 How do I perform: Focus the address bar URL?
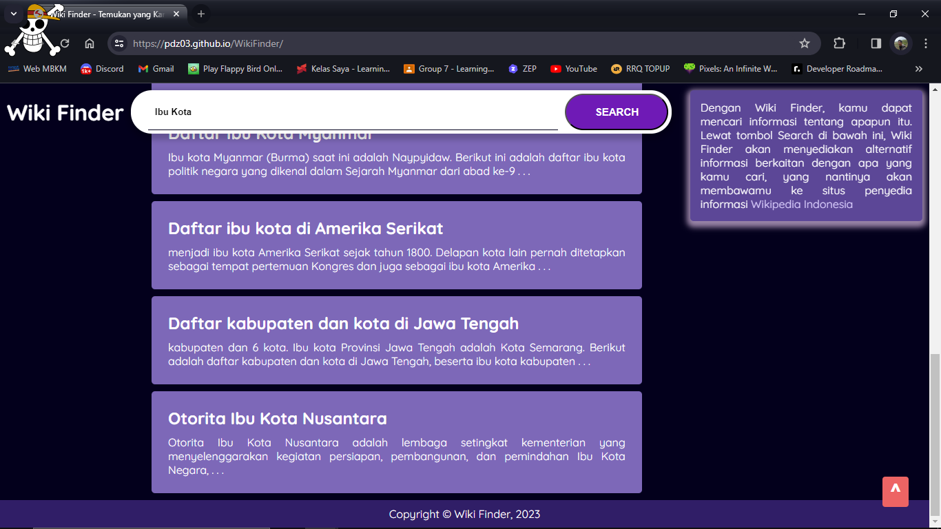[x=207, y=43]
